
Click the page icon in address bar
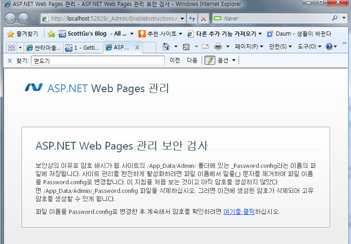[x=45, y=19]
